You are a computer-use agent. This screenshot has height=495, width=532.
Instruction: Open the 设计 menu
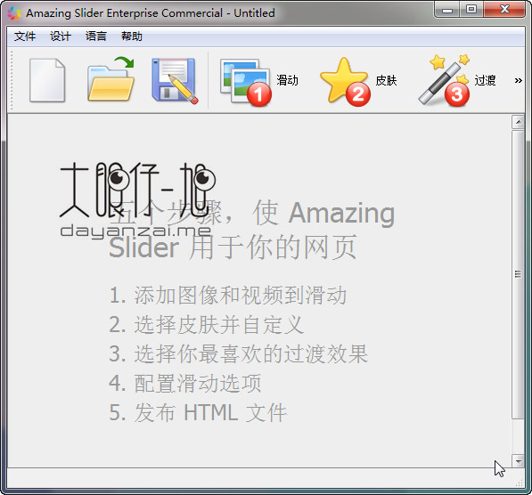tap(61, 36)
